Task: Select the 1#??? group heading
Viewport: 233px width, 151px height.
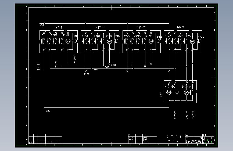Action: pos(58,27)
